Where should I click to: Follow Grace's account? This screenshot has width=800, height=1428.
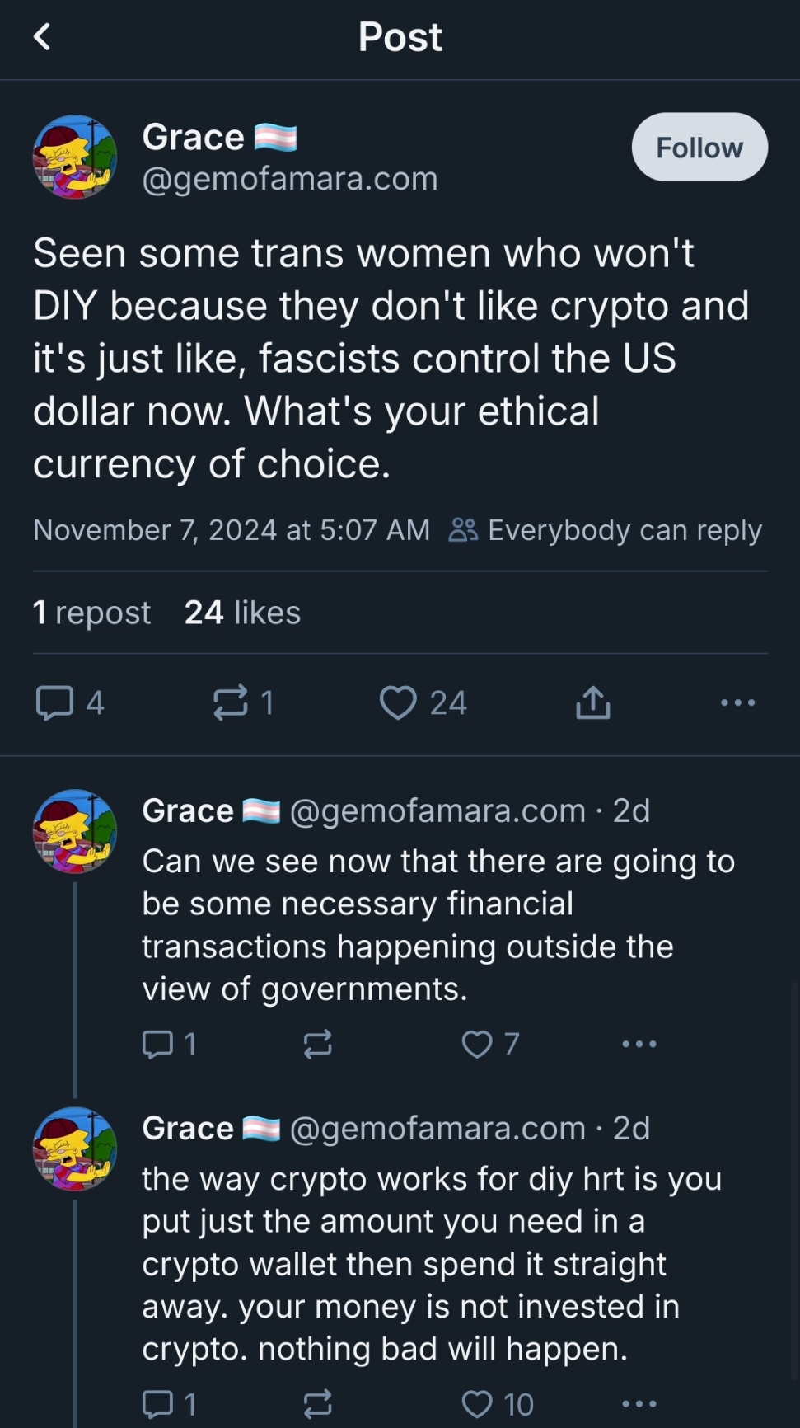[699, 148]
